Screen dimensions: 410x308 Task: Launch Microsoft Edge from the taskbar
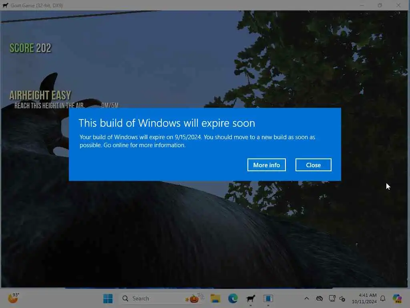(233, 298)
